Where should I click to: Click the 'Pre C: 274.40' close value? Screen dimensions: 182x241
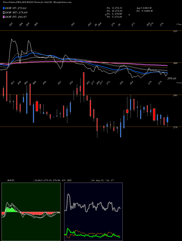point(114,16)
